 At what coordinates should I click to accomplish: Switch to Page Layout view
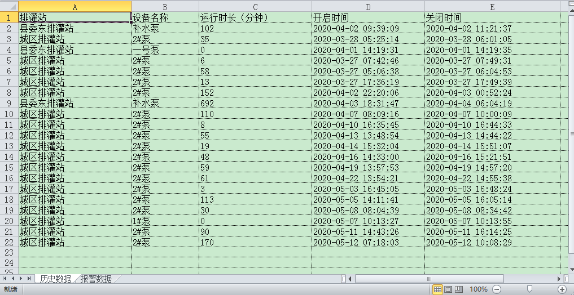(448, 289)
